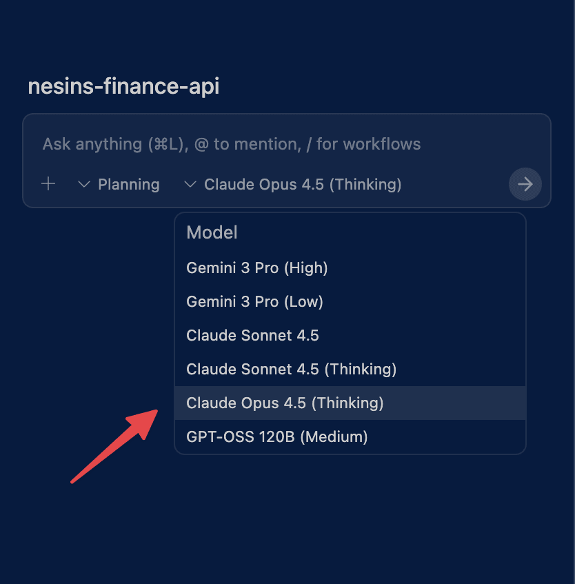Click empty space right of GPT-OSS entry

[x=455, y=436]
